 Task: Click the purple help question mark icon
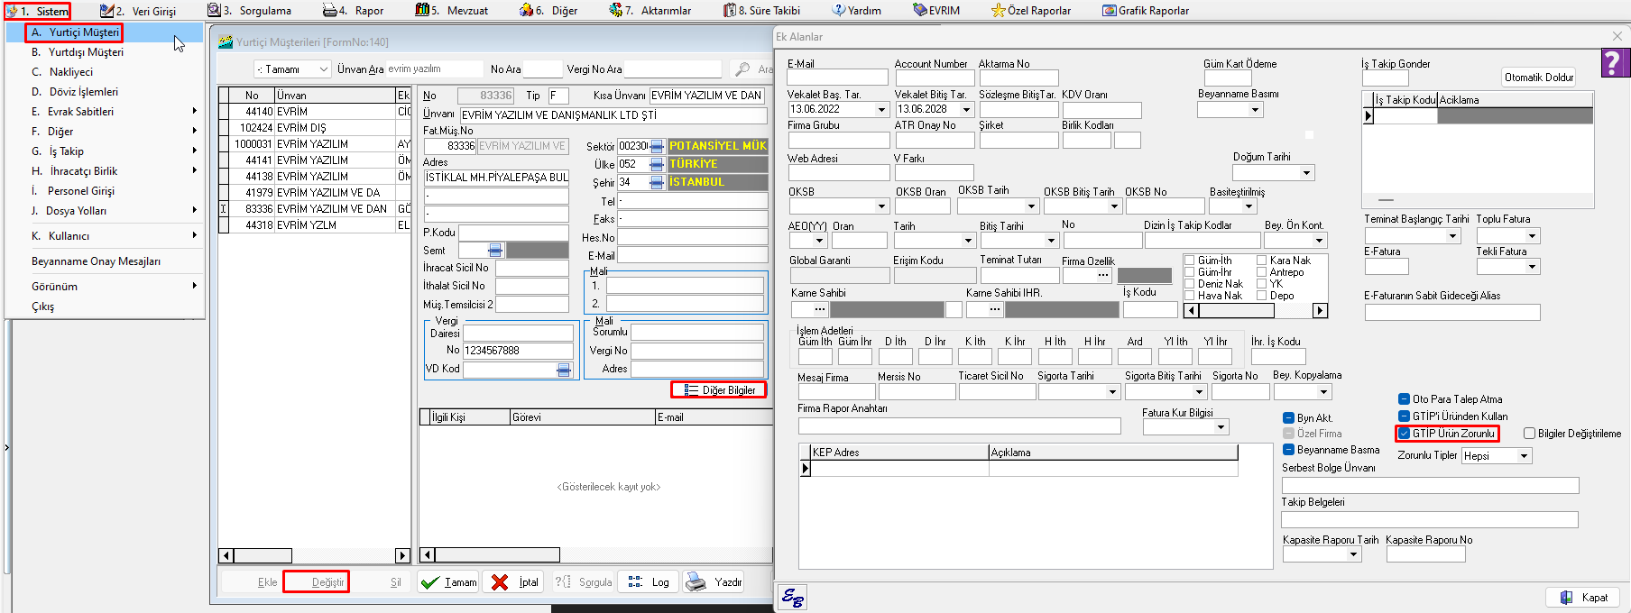coord(1614,62)
